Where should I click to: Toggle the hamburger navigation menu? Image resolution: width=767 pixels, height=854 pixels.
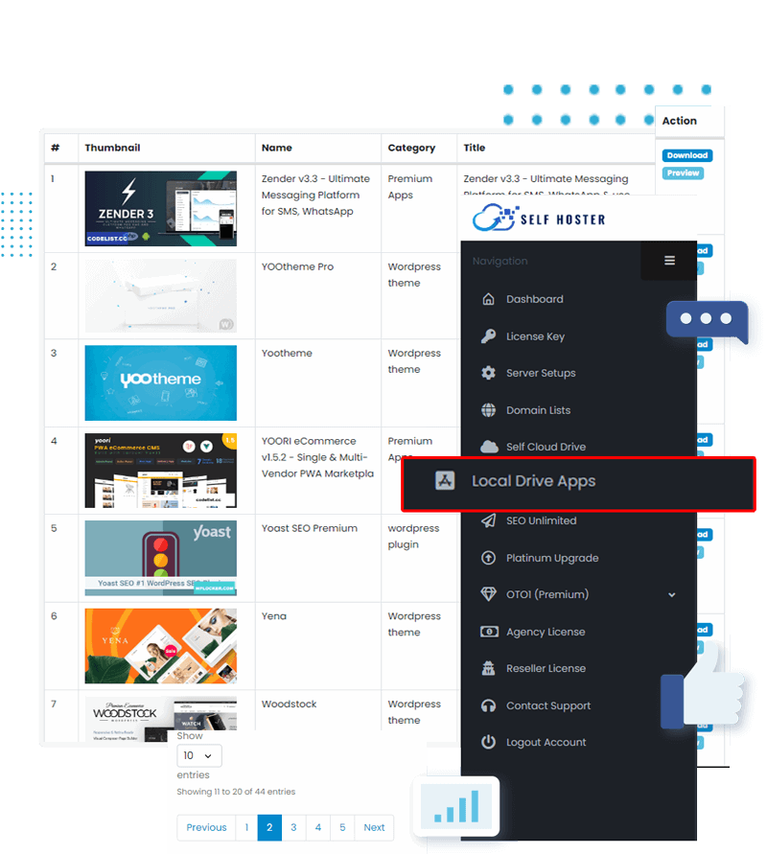coord(669,261)
